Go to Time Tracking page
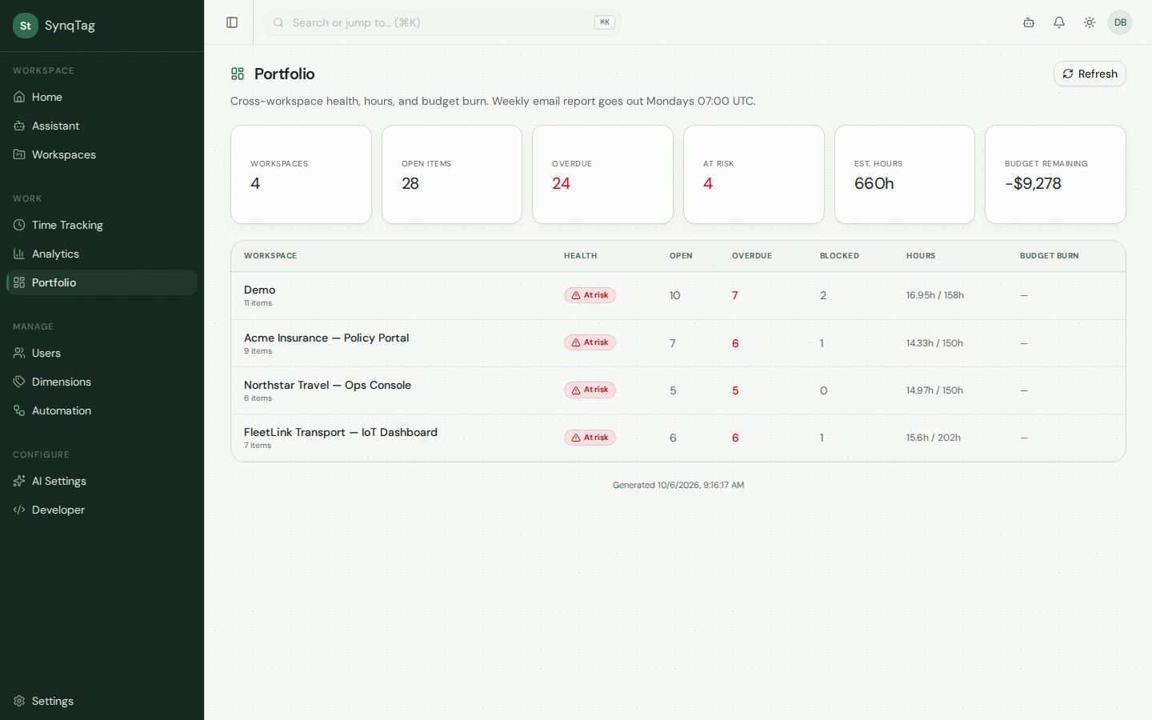Image resolution: width=1152 pixels, height=720 pixels. [x=102, y=225]
